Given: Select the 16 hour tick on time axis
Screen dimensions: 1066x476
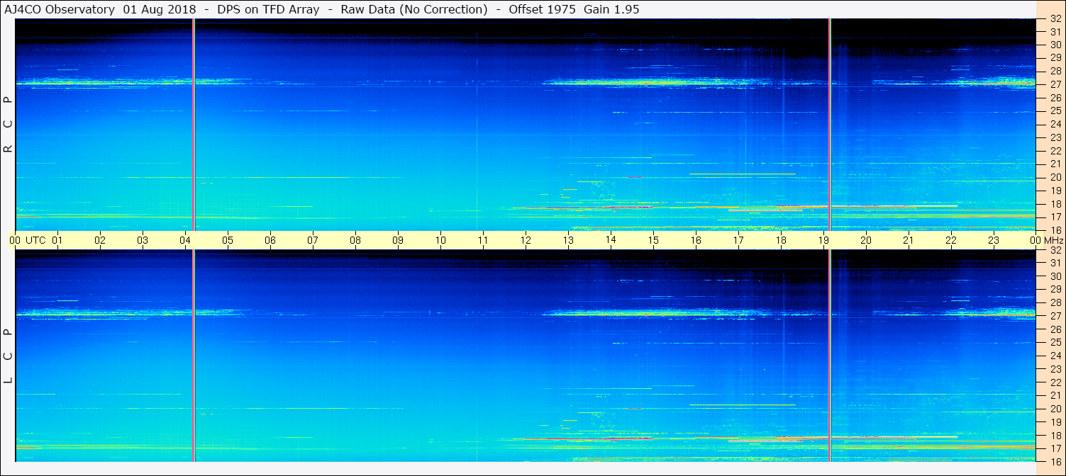Looking at the screenshot, I should (696, 240).
